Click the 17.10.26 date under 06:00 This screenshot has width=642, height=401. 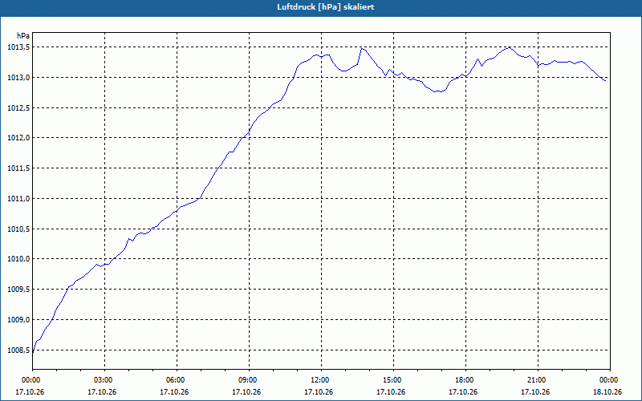[174, 392]
